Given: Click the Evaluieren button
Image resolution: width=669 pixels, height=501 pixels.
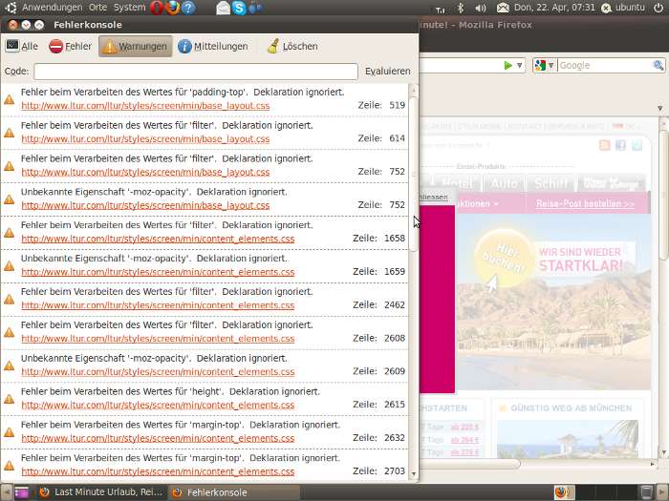Looking at the screenshot, I should pyautogui.click(x=387, y=72).
